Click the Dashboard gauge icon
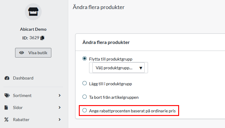225x128 pixels. pyautogui.click(x=7, y=78)
